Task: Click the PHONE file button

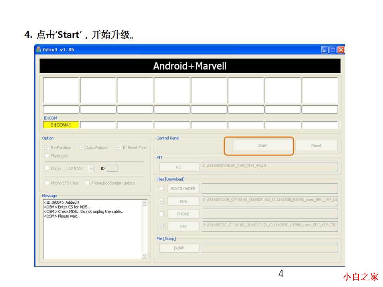Action: [183, 214]
